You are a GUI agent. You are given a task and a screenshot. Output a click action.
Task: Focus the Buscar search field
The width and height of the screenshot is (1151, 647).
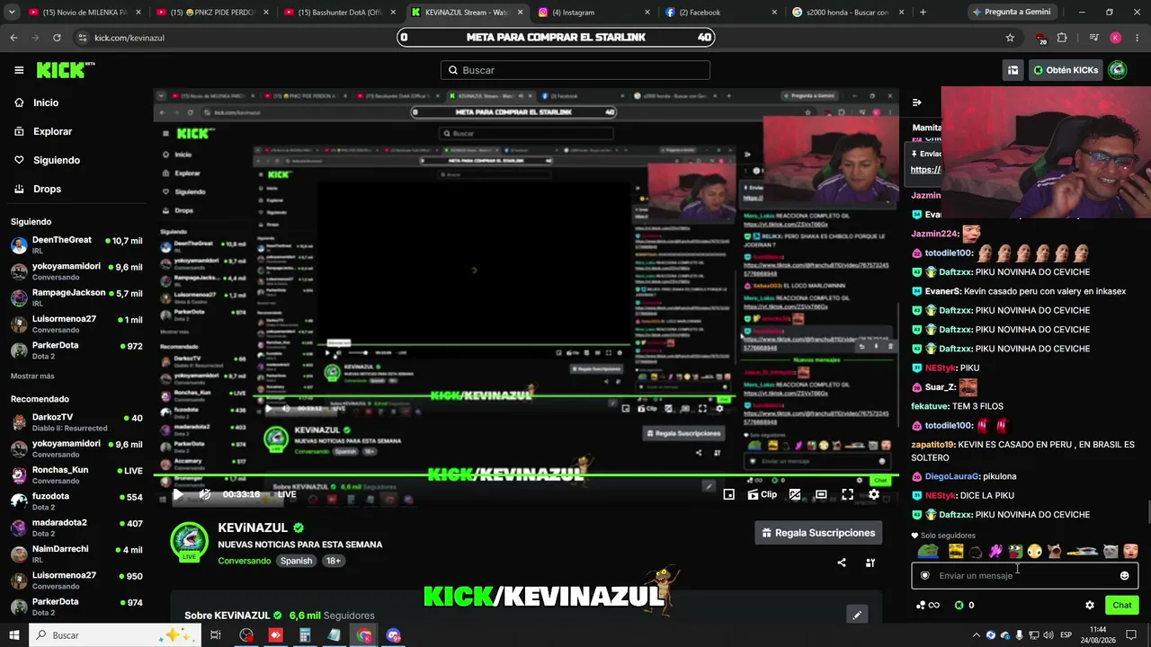point(575,70)
